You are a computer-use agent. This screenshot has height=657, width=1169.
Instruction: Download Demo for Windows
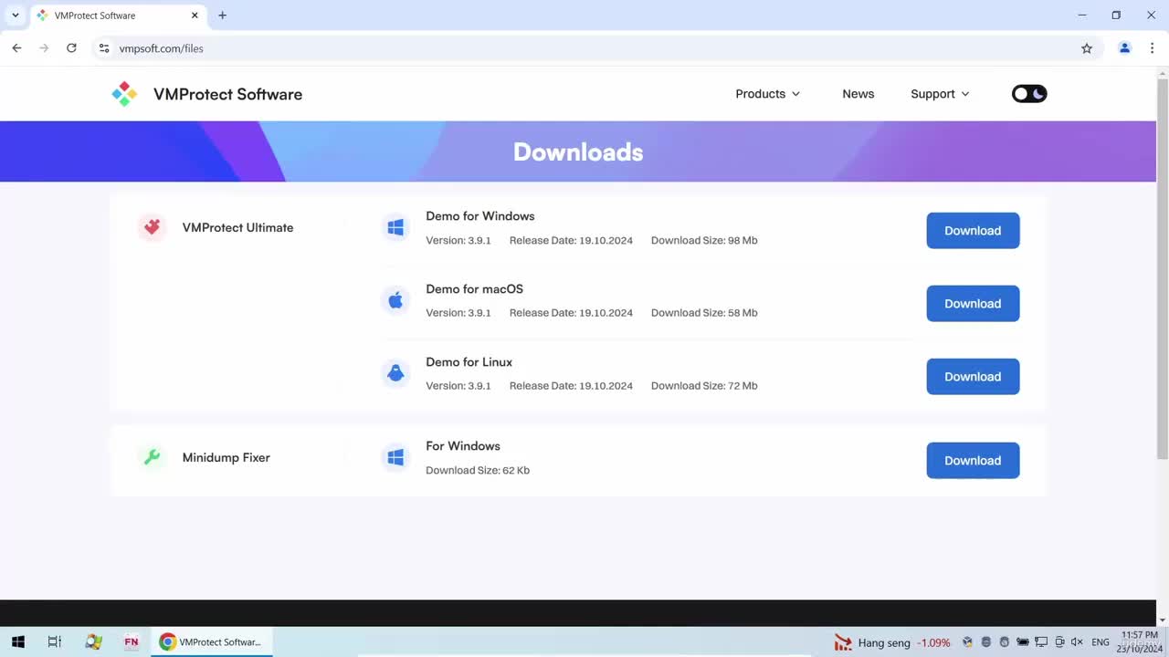coord(973,231)
